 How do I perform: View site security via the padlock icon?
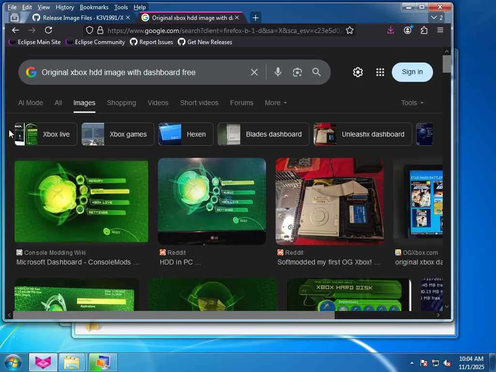100,30
